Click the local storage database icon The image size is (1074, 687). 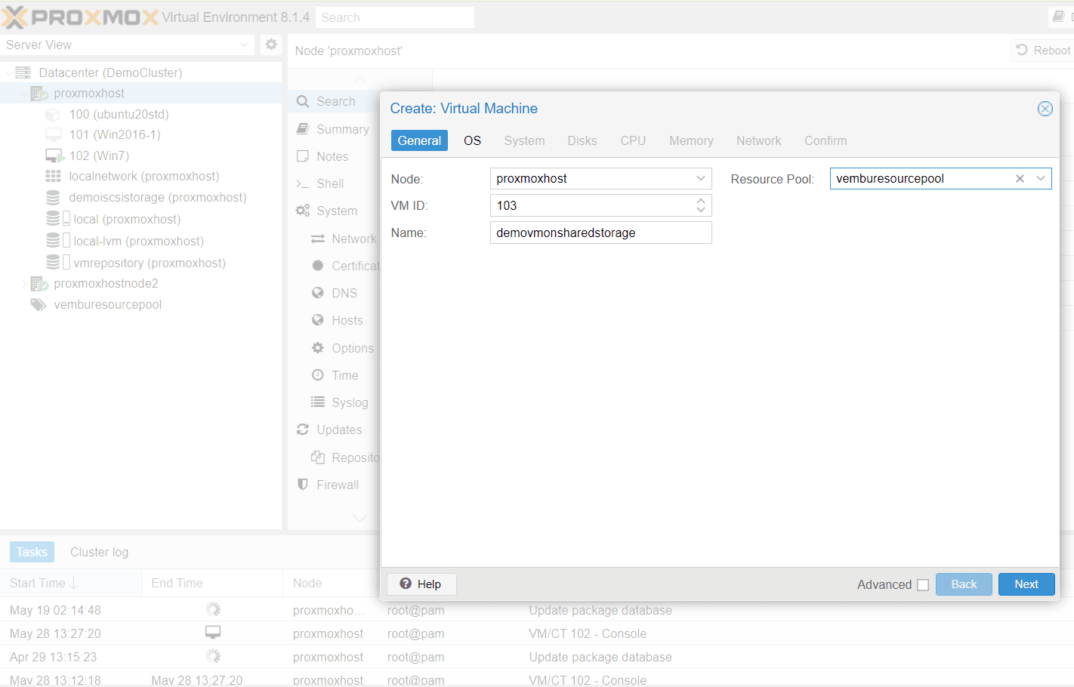coord(53,219)
